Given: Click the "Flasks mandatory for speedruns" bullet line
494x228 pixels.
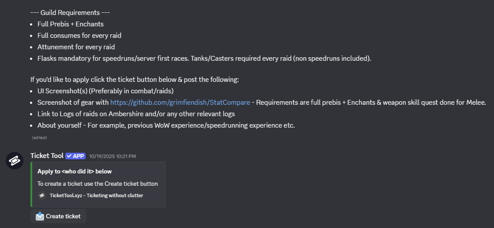Looking at the screenshot, I should (204, 59).
